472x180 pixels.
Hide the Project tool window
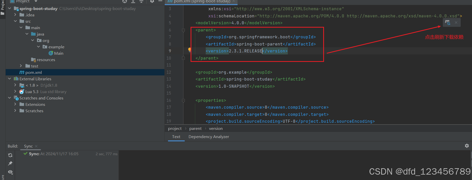[160, 1]
